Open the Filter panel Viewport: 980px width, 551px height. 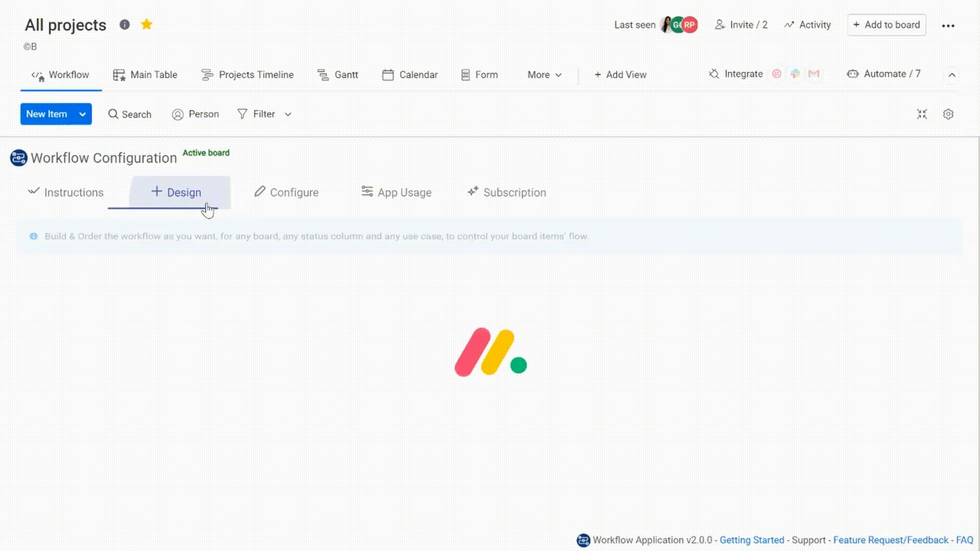[257, 114]
